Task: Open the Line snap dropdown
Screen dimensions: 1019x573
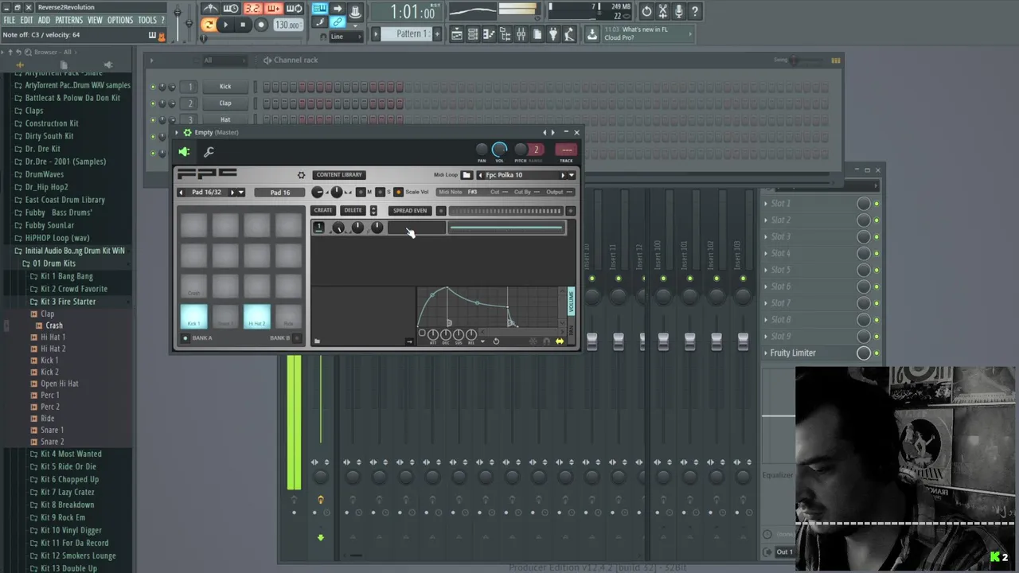Action: point(348,37)
